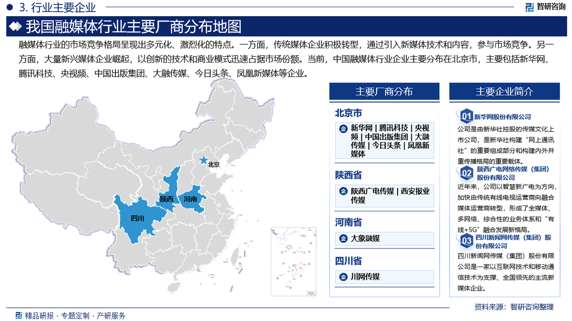Viewport: 572px width, 321px height.
Task: Select the banner title 我国融媒体行业主要厂商分布地图
Action: (133, 27)
